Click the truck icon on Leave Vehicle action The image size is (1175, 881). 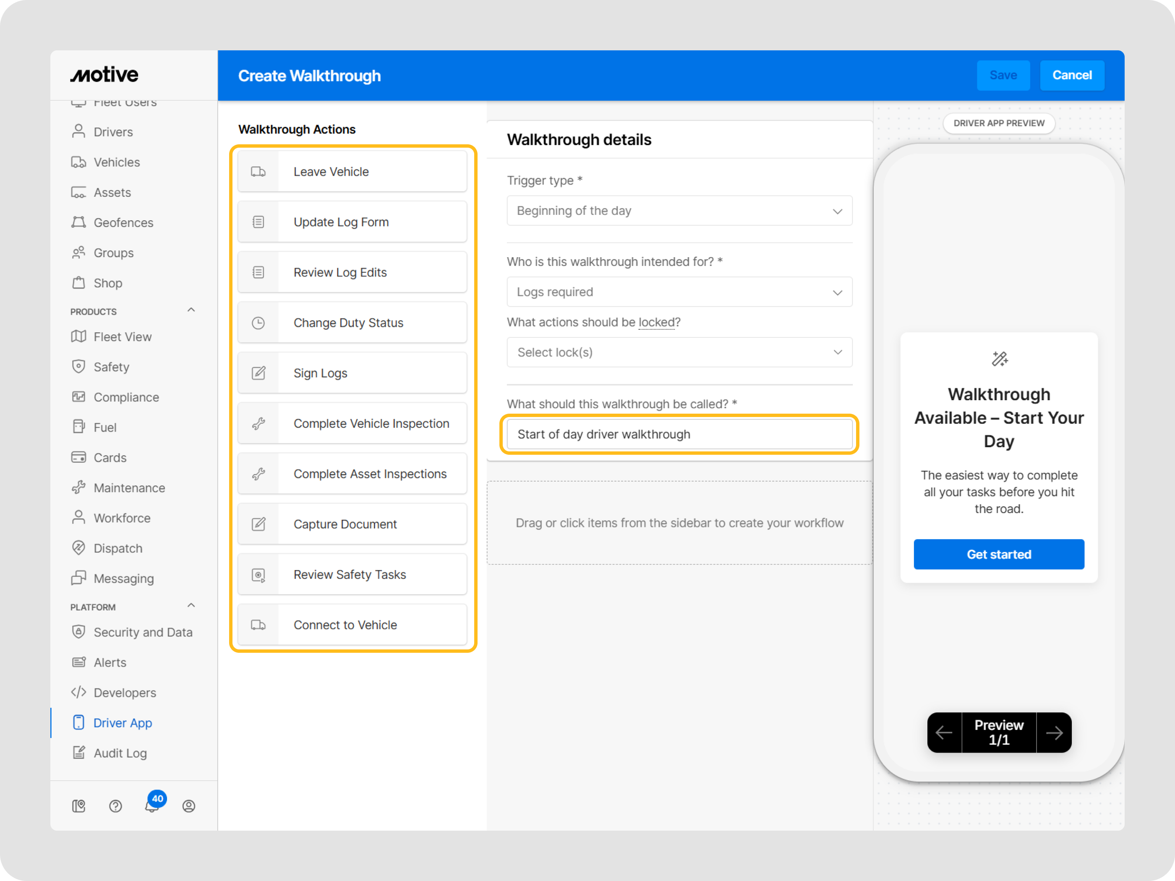258,172
